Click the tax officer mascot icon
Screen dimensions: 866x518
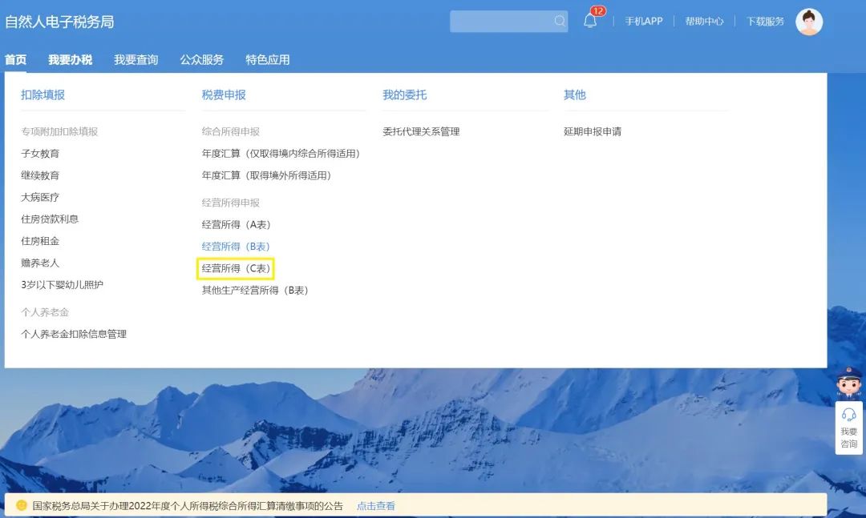pyautogui.click(x=849, y=383)
